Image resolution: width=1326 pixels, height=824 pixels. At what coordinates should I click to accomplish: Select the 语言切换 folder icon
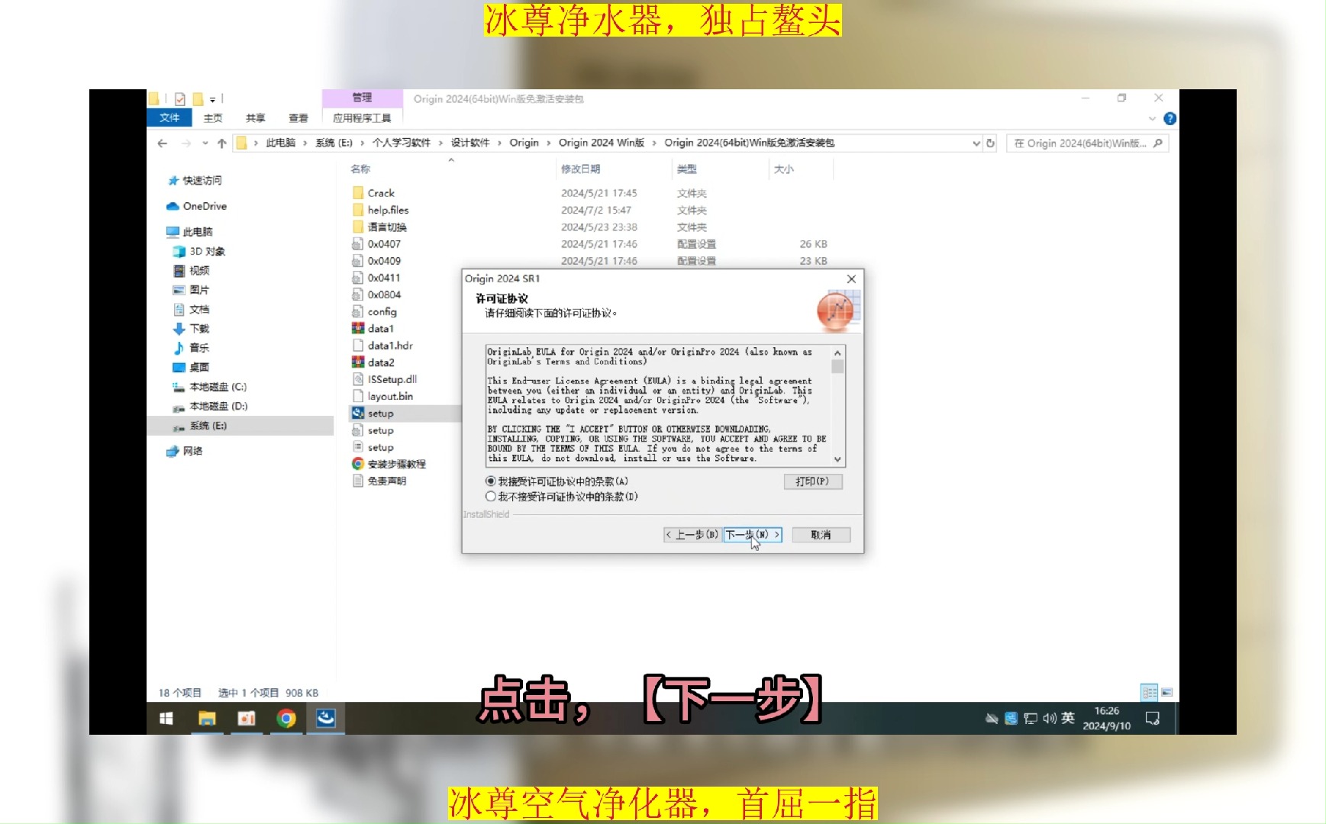tap(358, 227)
